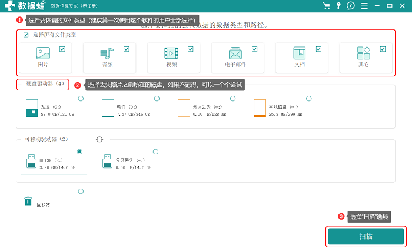
Task: Open the shopping cart icon in title bar
Action: click(326, 6)
